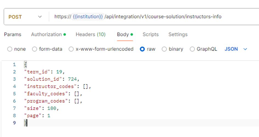Click the {{institution}} variable in URL
Viewport: 259px width, 137px height.
88,17
